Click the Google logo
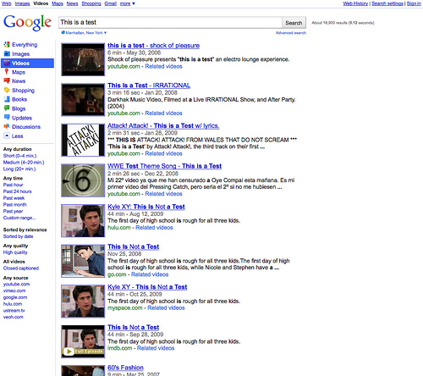This screenshot has width=423, height=376. click(x=27, y=23)
